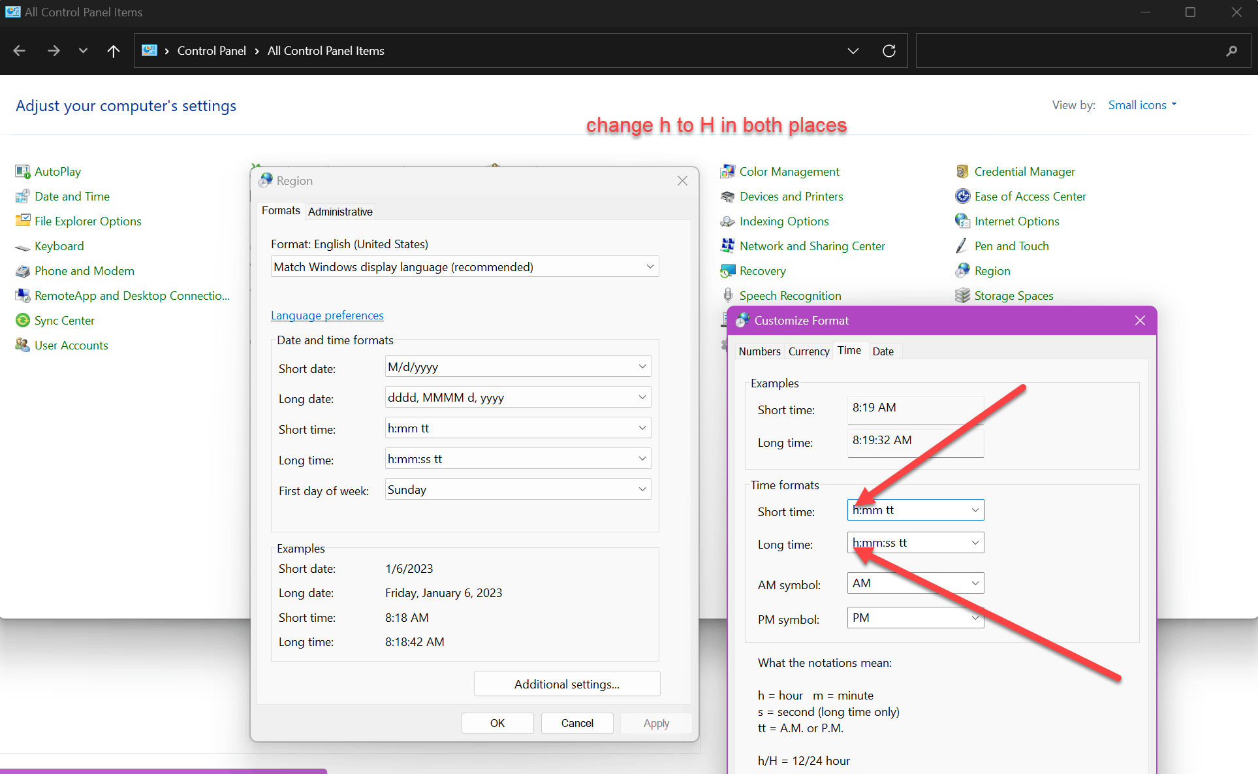Click Control Panel breadcrumb in address bar
The width and height of the screenshot is (1258, 774).
click(212, 51)
